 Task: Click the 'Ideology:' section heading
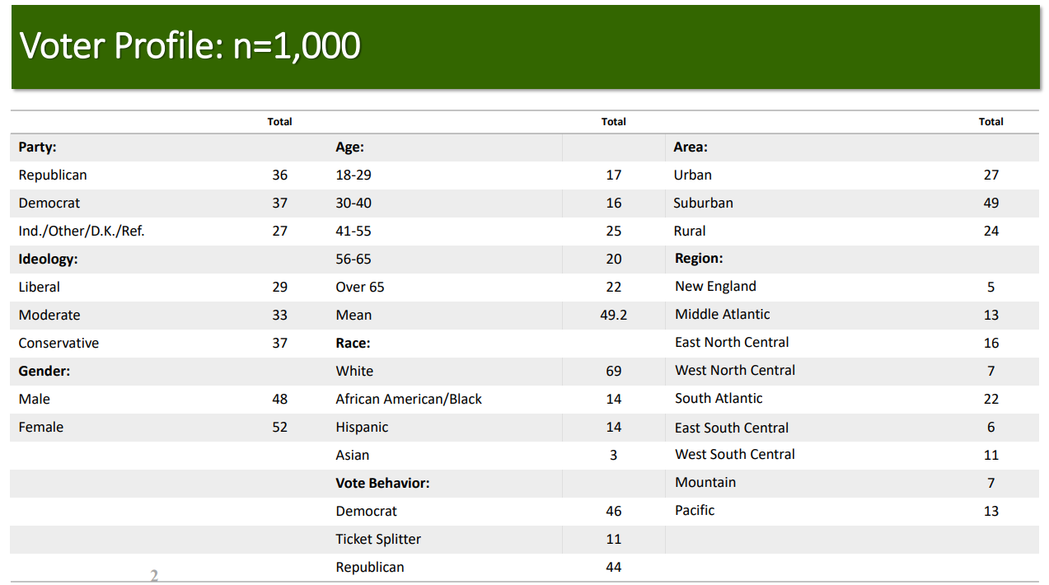48,260
